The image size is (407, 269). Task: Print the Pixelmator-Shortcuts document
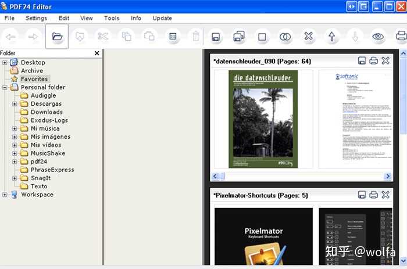(373, 195)
